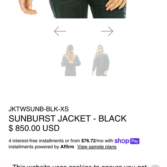Click the $ 850.00 USD price
This screenshot has width=167, height=167.
[x=34, y=128]
